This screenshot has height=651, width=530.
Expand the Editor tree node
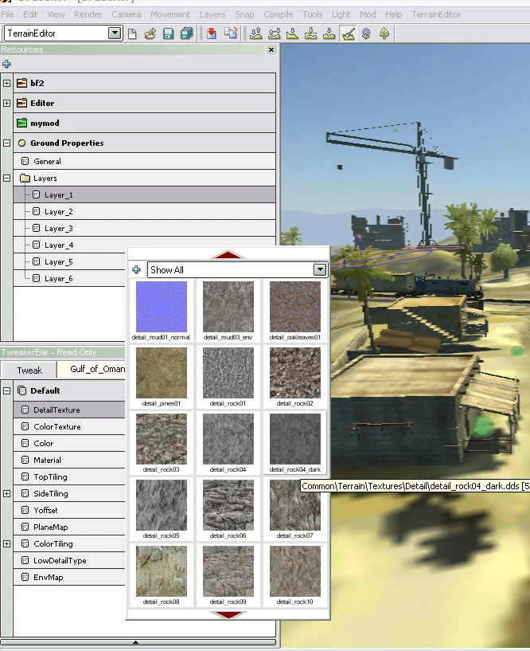[x=6, y=103]
